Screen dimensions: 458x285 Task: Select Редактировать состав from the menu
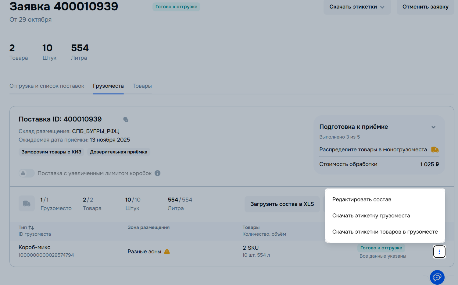362,199
